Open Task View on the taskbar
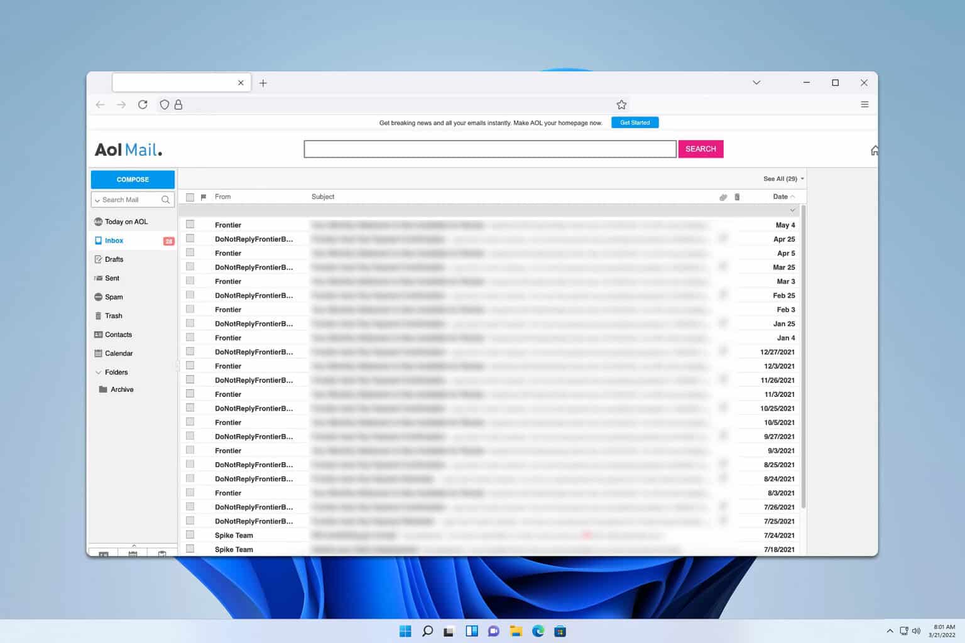 pyautogui.click(x=449, y=631)
